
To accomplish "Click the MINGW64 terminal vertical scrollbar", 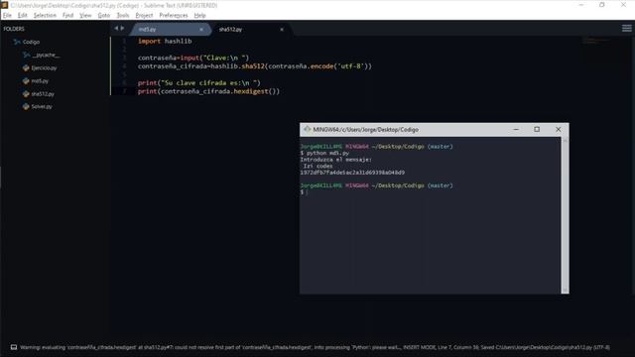I will tap(565, 215).
